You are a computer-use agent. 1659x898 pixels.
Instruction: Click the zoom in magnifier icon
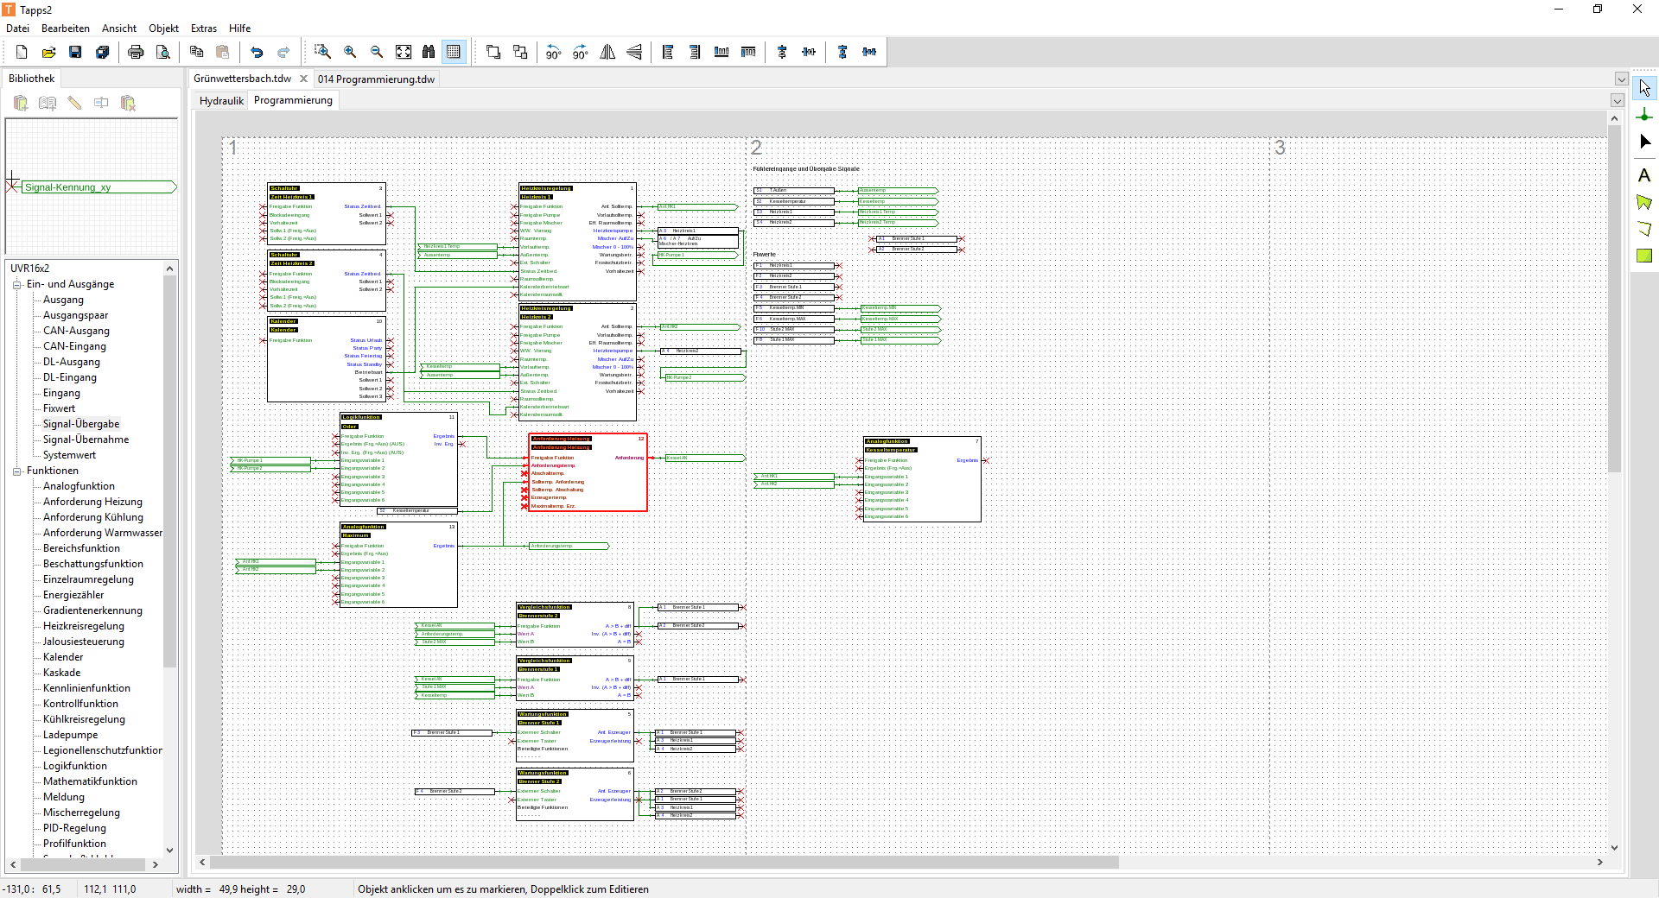350,53
